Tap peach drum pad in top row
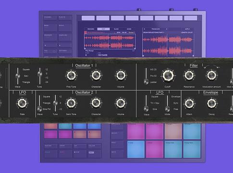This screenshot has width=233, height=173. pos(173,131)
